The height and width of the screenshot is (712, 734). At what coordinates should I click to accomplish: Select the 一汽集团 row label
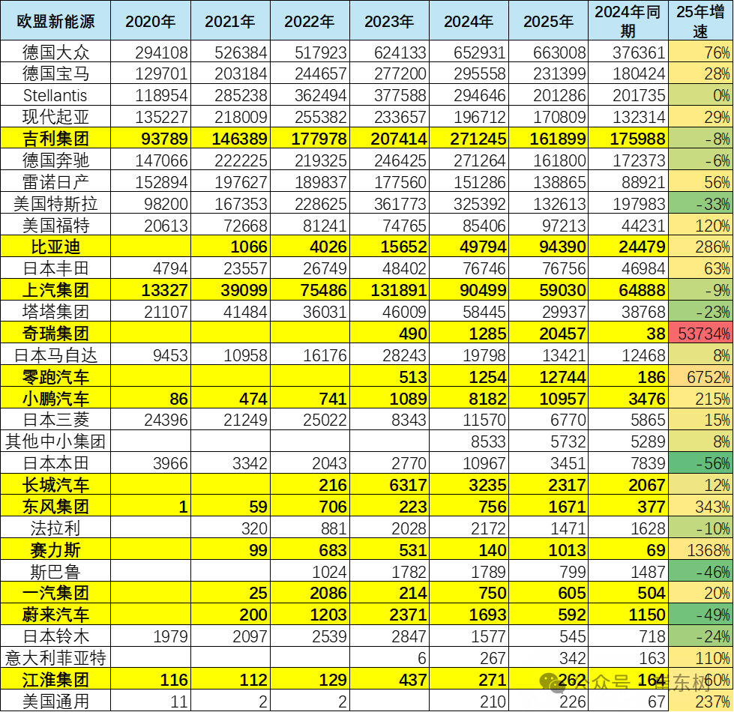(x=55, y=593)
